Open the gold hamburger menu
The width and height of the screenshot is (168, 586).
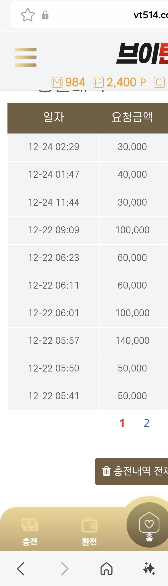[x=25, y=57]
